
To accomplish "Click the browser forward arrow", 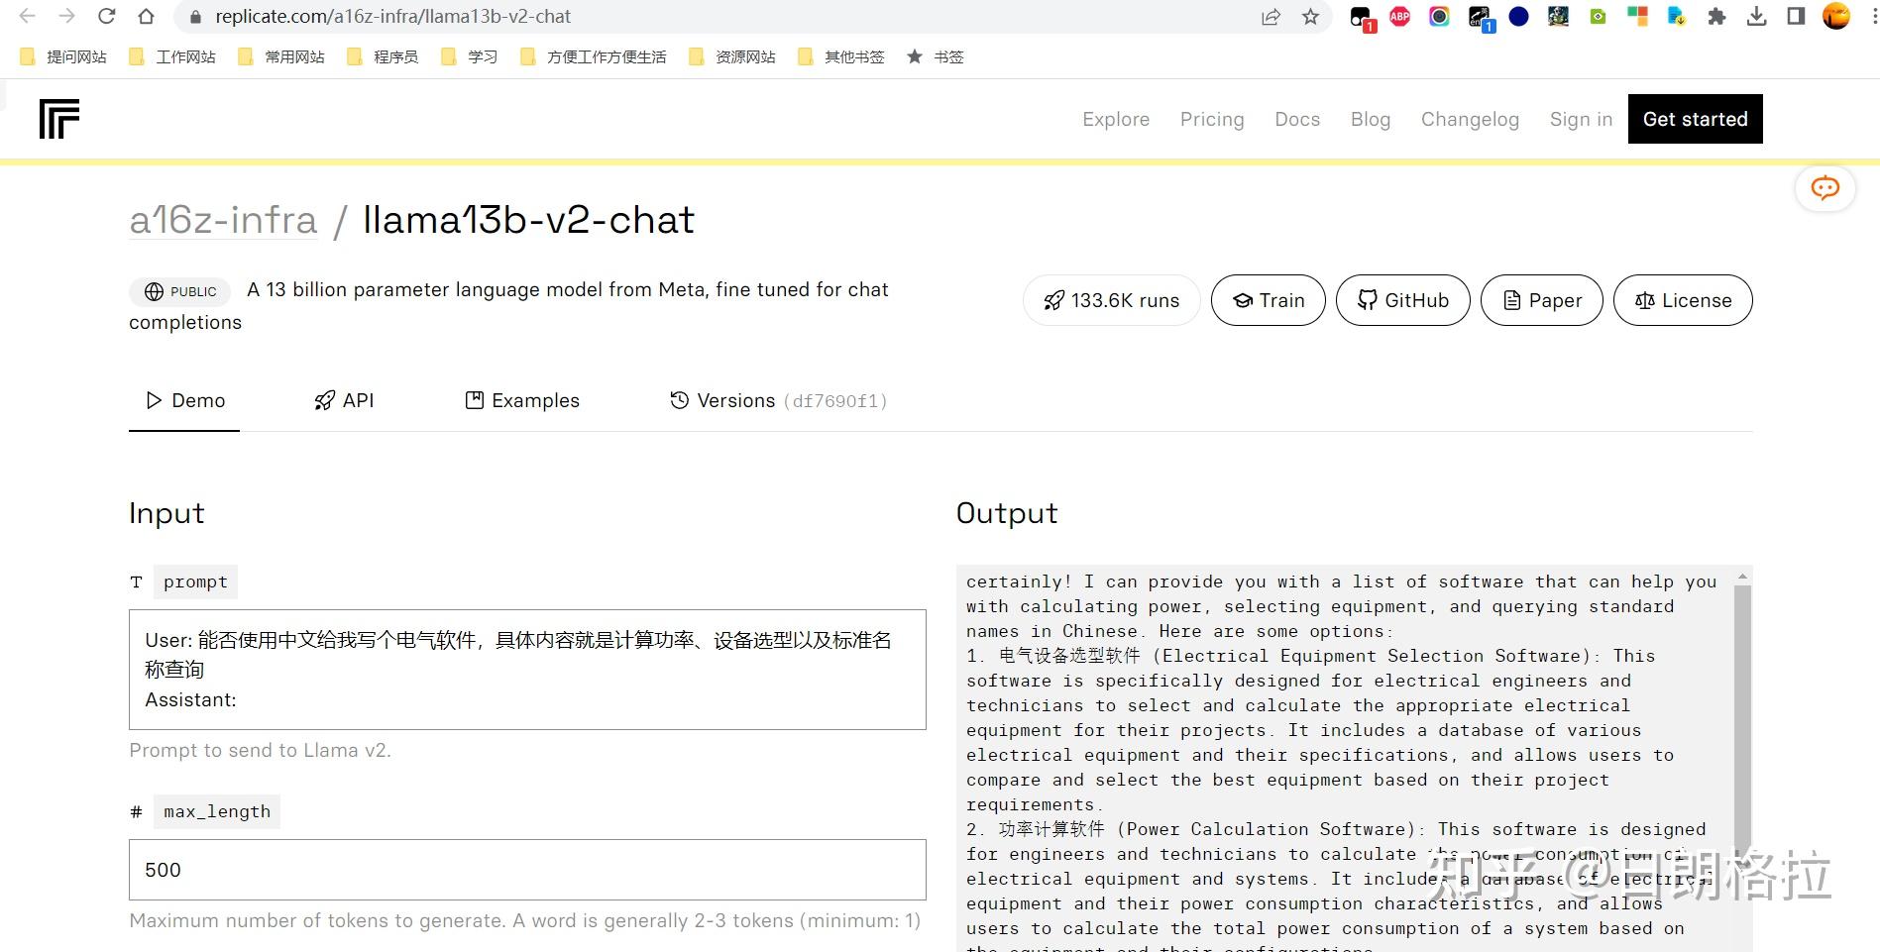I will click(x=66, y=16).
